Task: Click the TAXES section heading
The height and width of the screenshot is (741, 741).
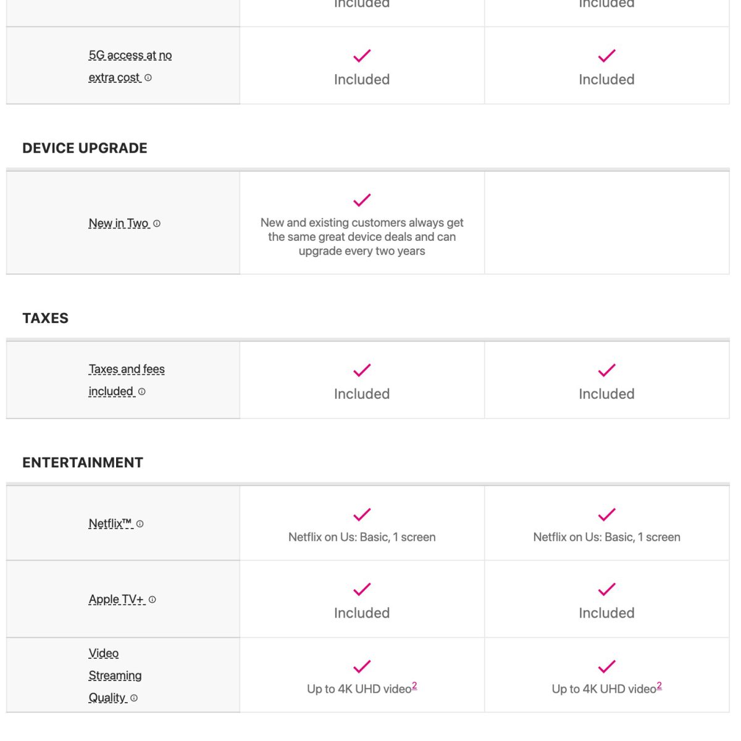Action: [x=45, y=318]
